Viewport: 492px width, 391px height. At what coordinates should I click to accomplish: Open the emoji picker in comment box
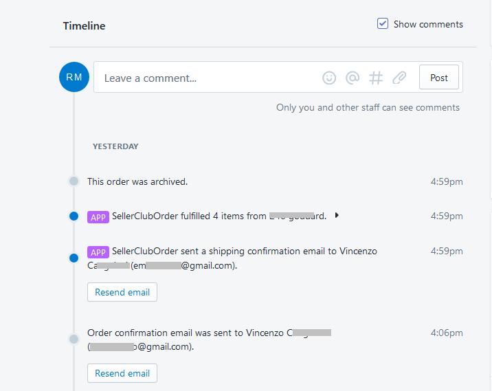(329, 78)
